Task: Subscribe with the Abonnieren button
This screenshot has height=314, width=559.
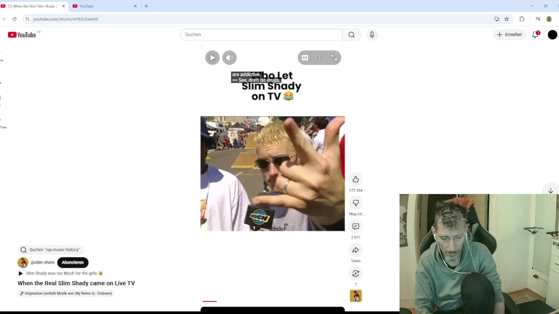Action: coord(72,263)
